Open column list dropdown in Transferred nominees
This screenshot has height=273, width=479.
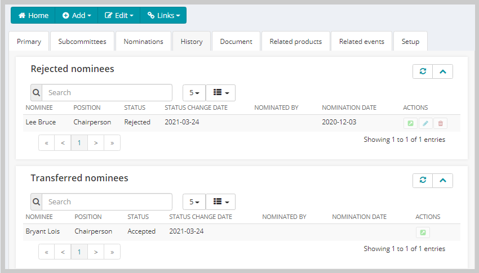click(220, 202)
